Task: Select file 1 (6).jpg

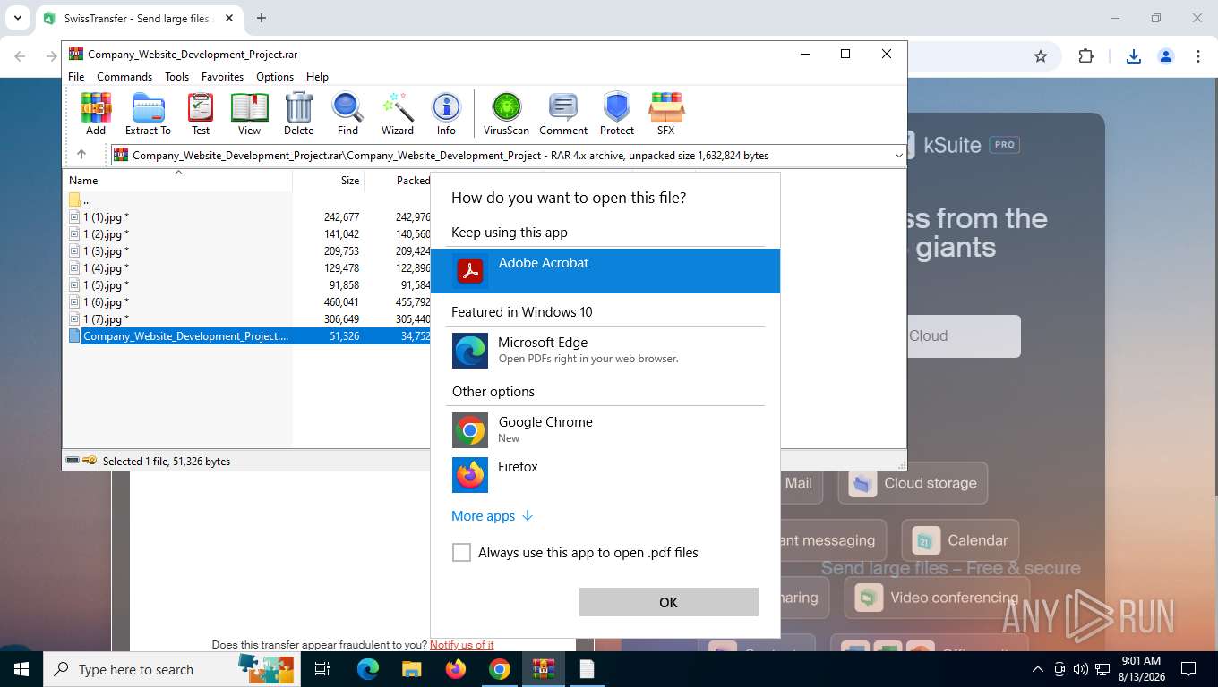Action: (x=106, y=302)
